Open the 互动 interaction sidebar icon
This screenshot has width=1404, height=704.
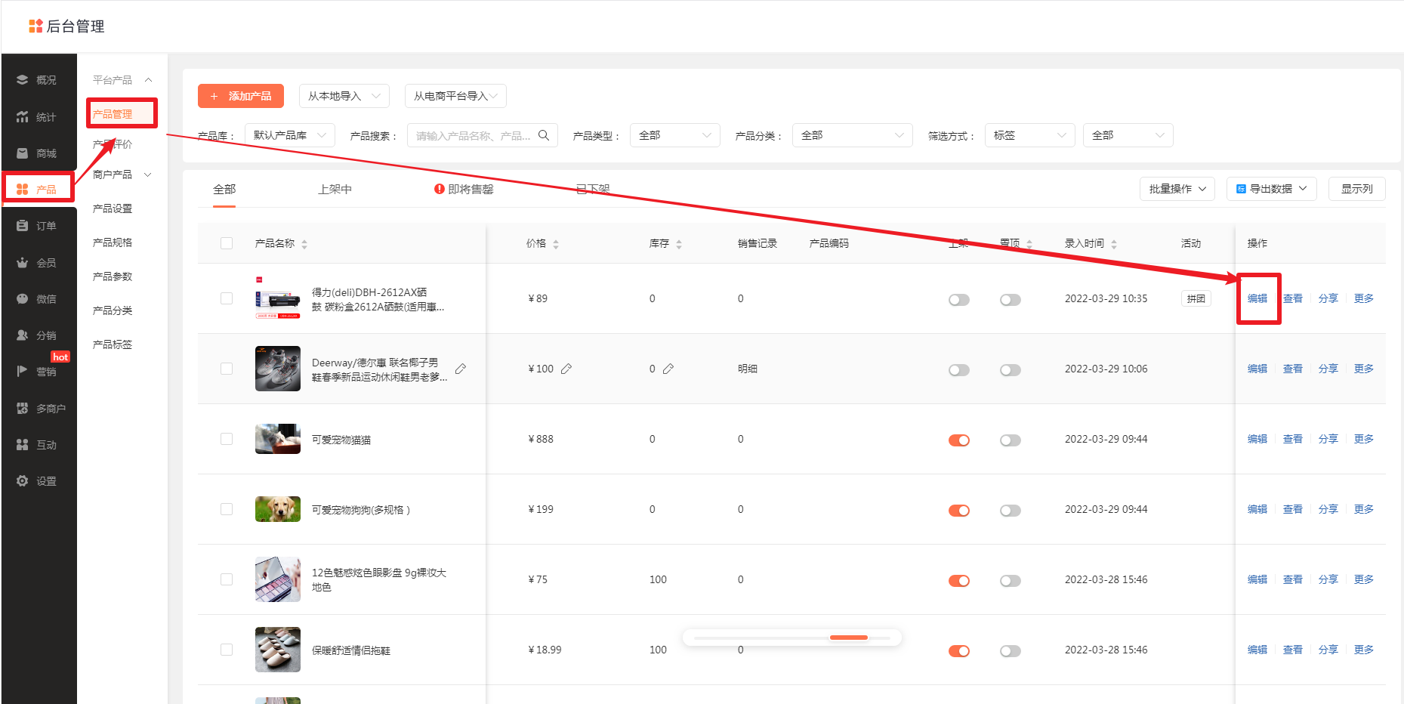[23, 445]
